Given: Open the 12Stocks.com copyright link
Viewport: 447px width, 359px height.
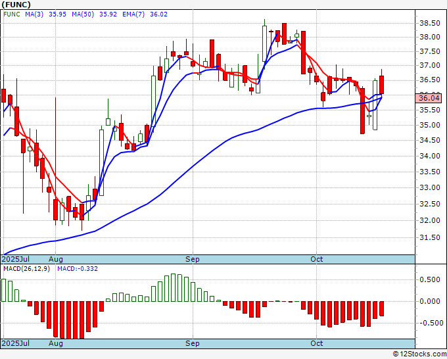Looking at the screenshot, I should (419, 354).
